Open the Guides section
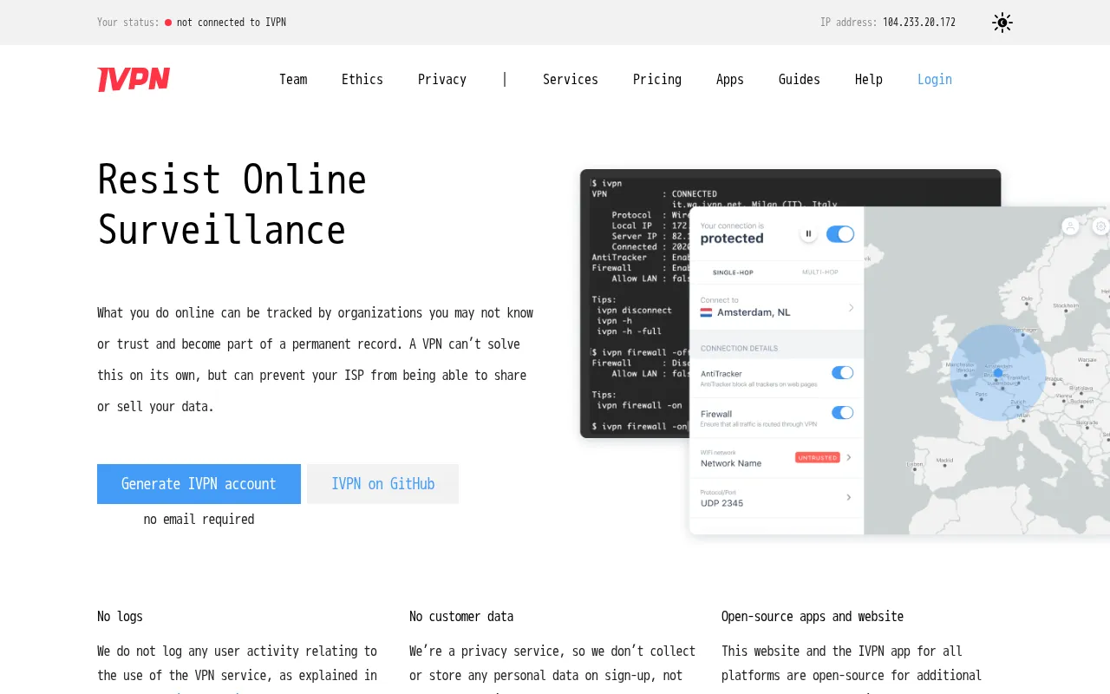The width and height of the screenshot is (1110, 694). click(x=800, y=80)
